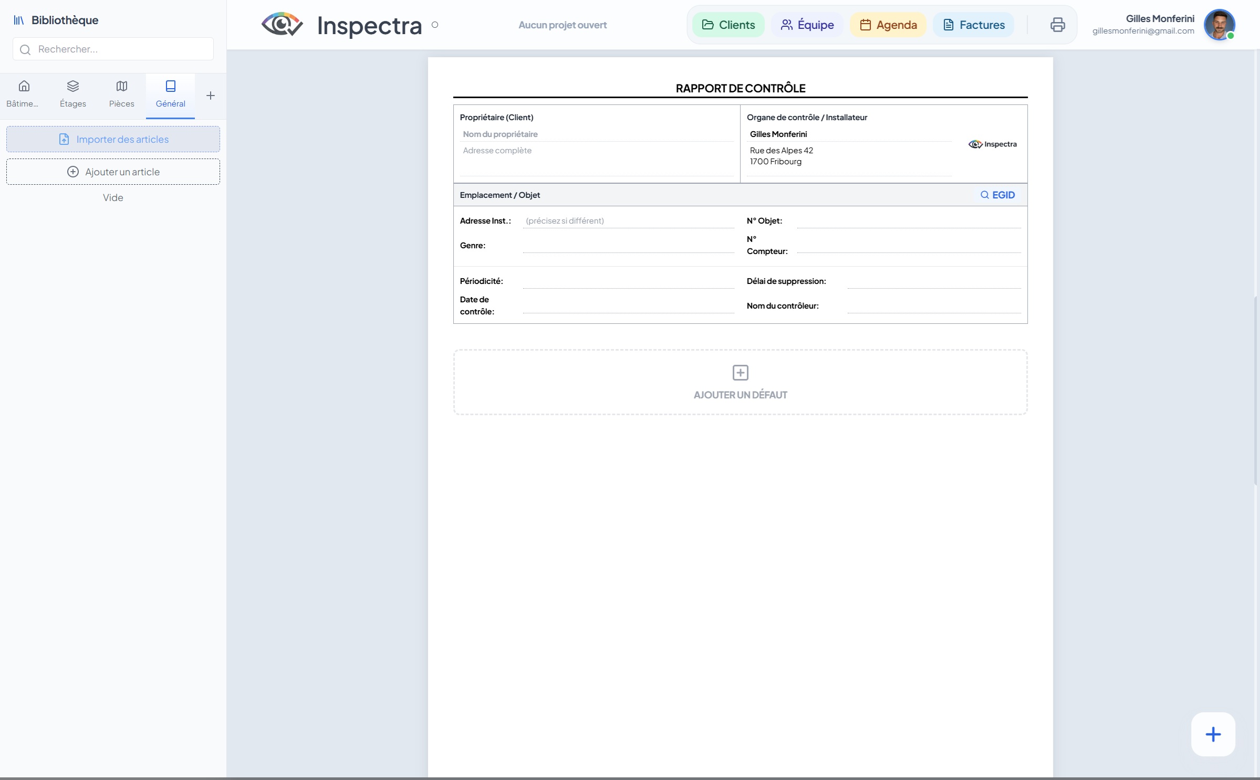The height and width of the screenshot is (780, 1260).
Task: Open the Agenda calendar
Action: coord(888,25)
